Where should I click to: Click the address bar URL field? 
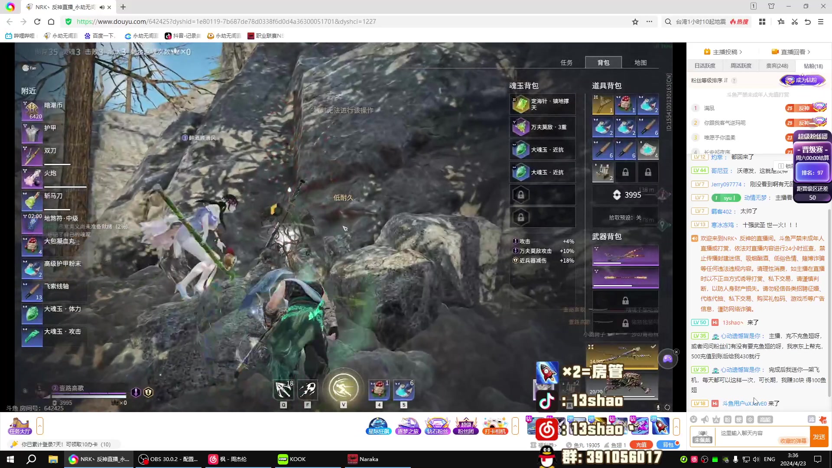(x=347, y=22)
